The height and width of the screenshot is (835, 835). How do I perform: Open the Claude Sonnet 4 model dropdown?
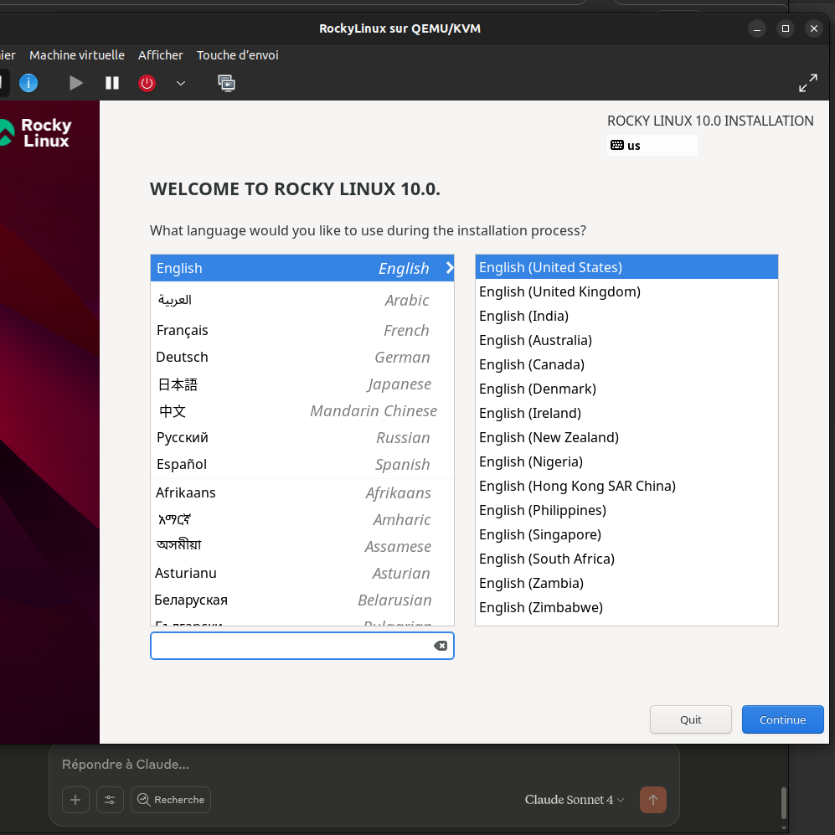[574, 800]
